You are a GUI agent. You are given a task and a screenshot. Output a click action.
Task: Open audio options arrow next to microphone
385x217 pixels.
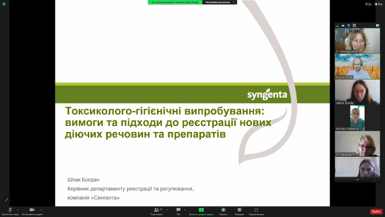[x=17, y=210]
